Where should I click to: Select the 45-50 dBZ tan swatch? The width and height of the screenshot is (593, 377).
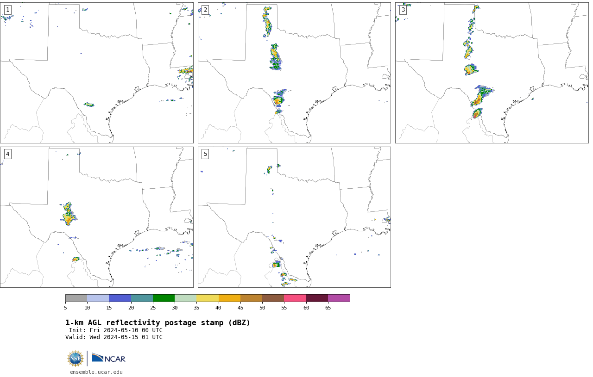[251, 298]
